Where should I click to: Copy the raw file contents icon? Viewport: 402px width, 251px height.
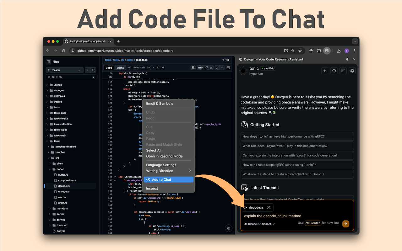pos(206,68)
